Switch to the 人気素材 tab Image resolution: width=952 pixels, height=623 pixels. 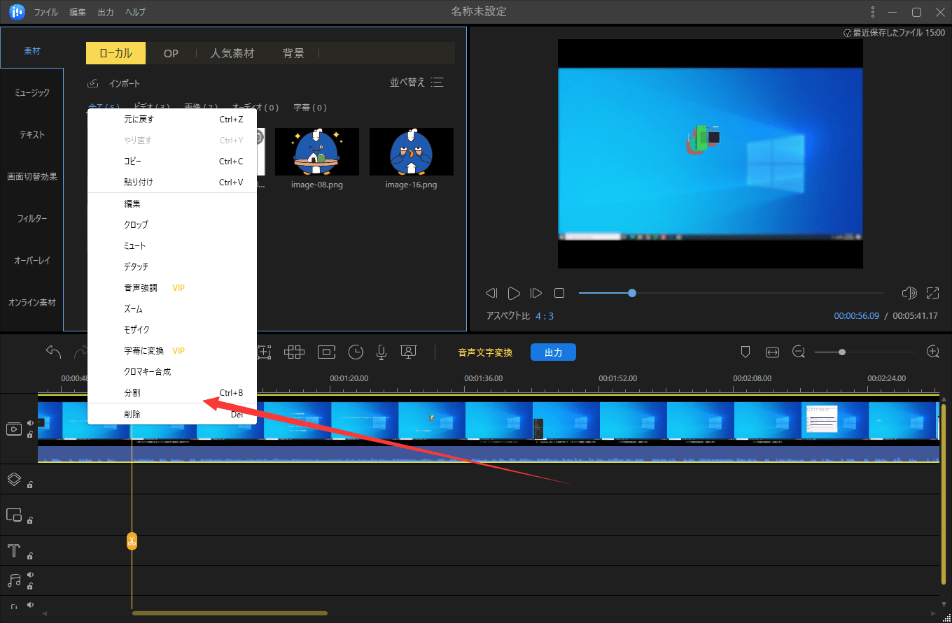pyautogui.click(x=232, y=53)
